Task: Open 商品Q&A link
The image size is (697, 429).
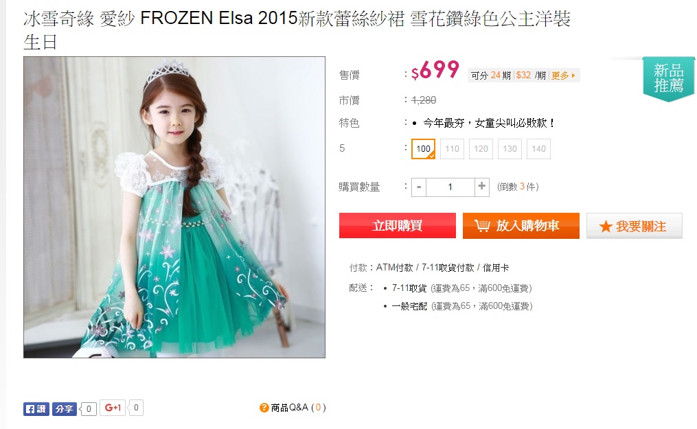Action: point(298,407)
